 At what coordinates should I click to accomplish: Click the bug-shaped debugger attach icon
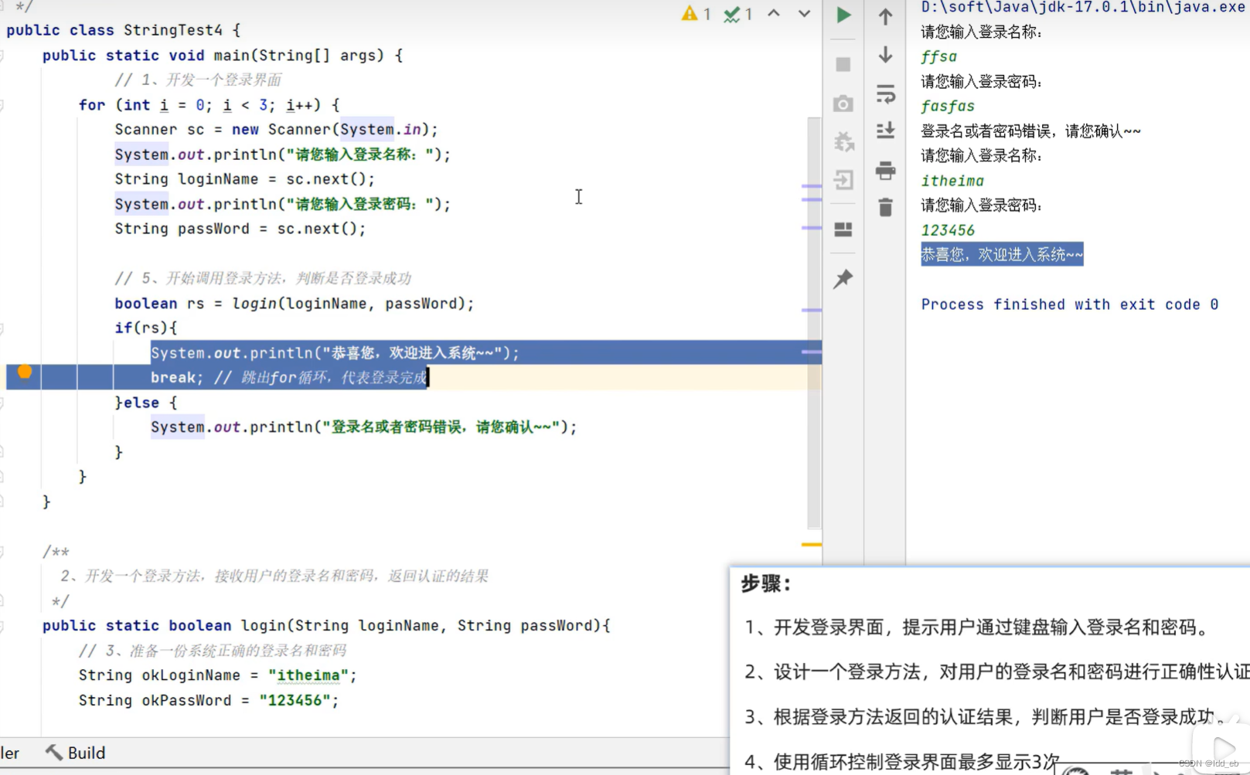click(843, 141)
